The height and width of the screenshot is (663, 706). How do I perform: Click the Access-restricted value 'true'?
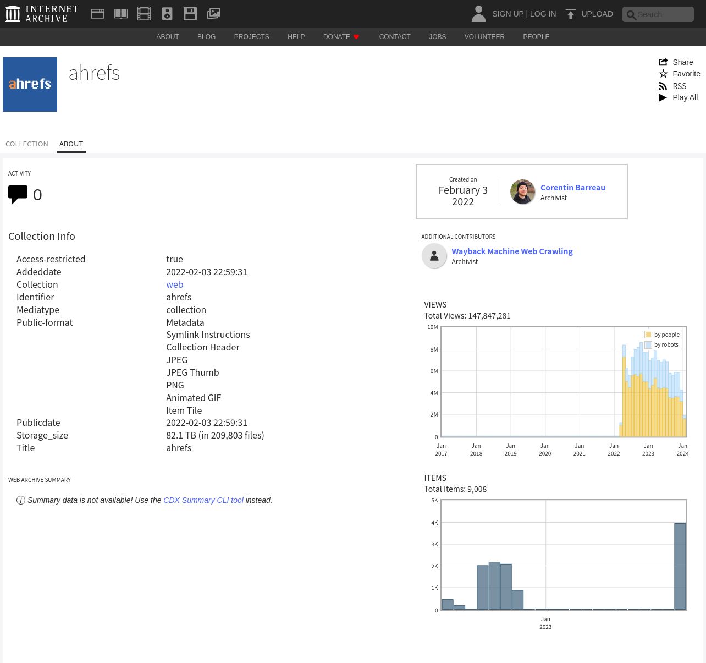(175, 259)
